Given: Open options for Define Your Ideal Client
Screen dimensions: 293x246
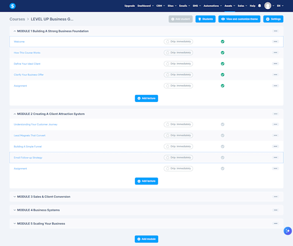Looking at the screenshot, I should click(x=275, y=64).
